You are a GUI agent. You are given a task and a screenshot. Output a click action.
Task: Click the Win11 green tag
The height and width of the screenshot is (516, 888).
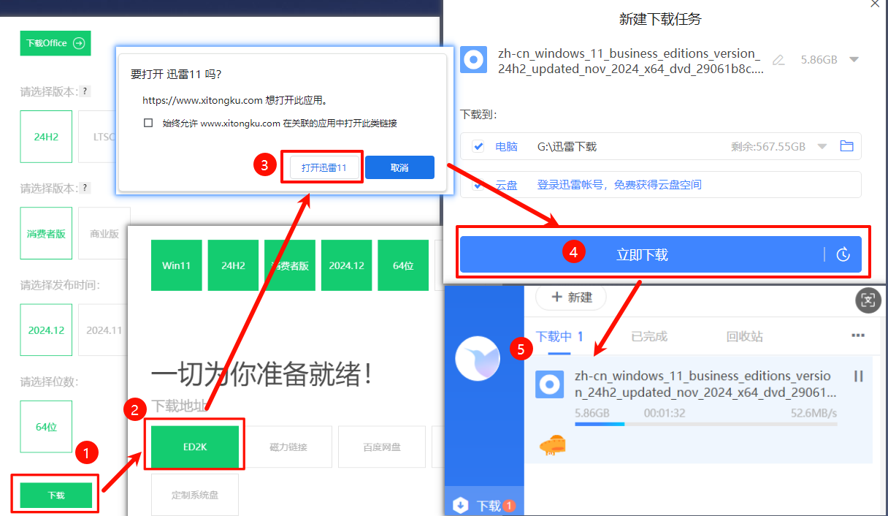[177, 265]
